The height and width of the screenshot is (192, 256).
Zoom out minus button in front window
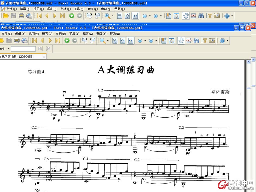click(x=140, y=41)
